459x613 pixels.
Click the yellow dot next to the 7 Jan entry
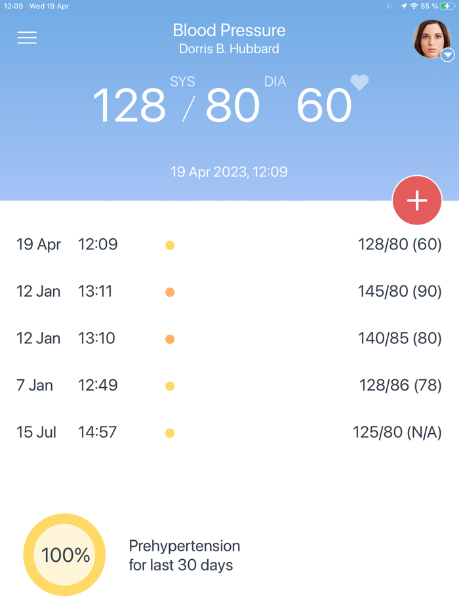[x=170, y=385]
